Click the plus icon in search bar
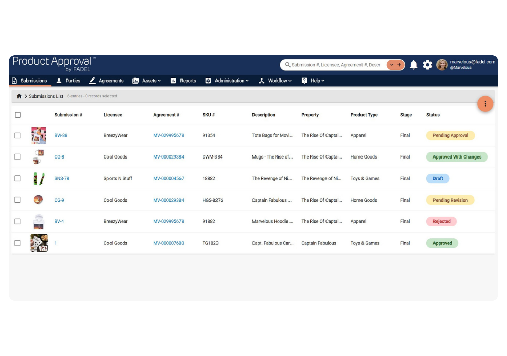507x356 pixels. pyautogui.click(x=400, y=65)
